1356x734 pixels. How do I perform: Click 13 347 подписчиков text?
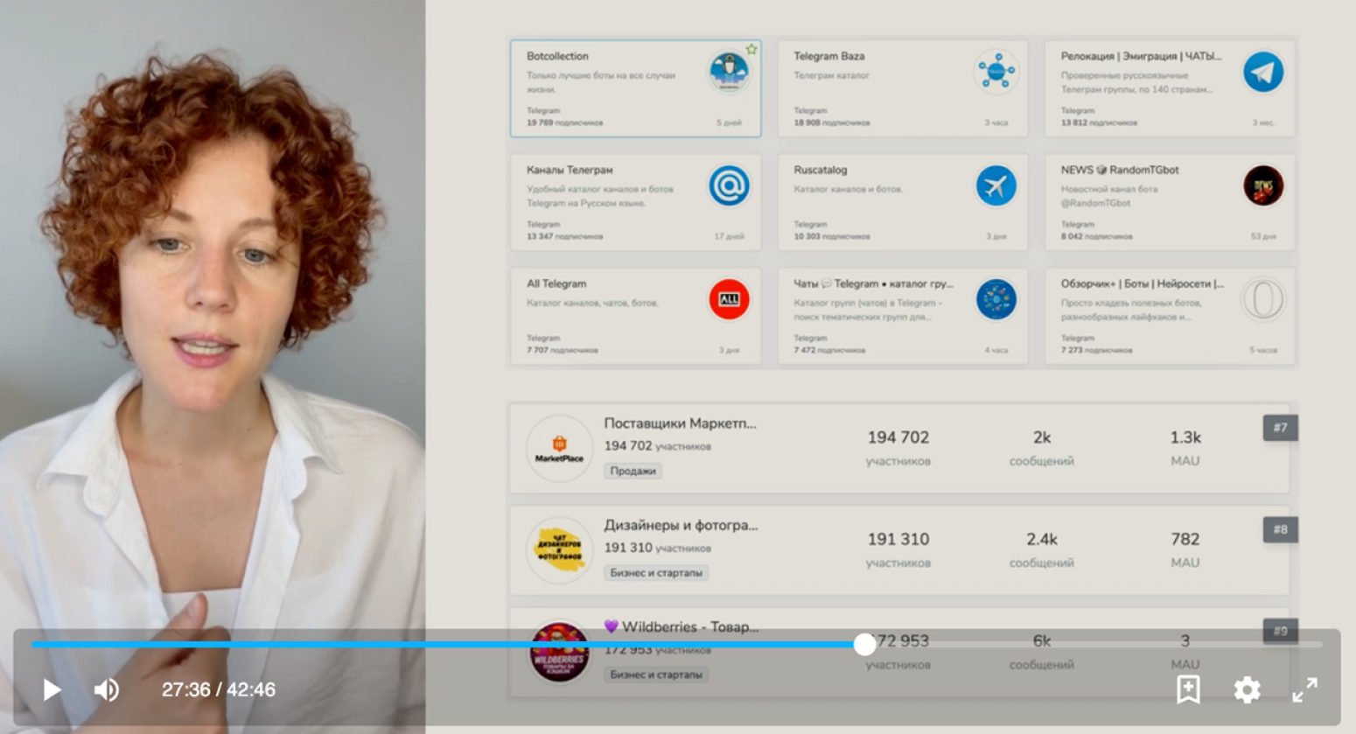(x=564, y=237)
